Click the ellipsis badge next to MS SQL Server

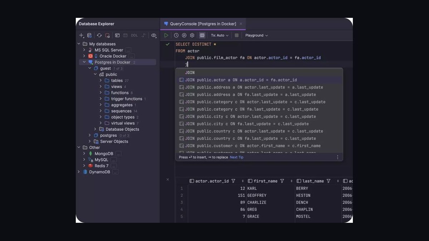(x=128, y=50)
